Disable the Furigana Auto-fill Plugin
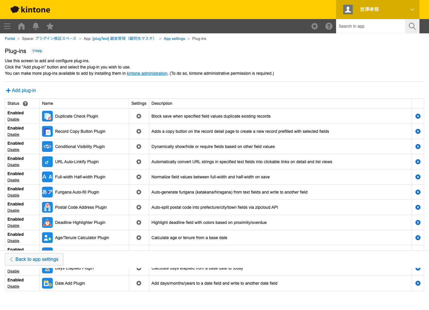Image resolution: width=429 pixels, height=310 pixels. (13, 195)
